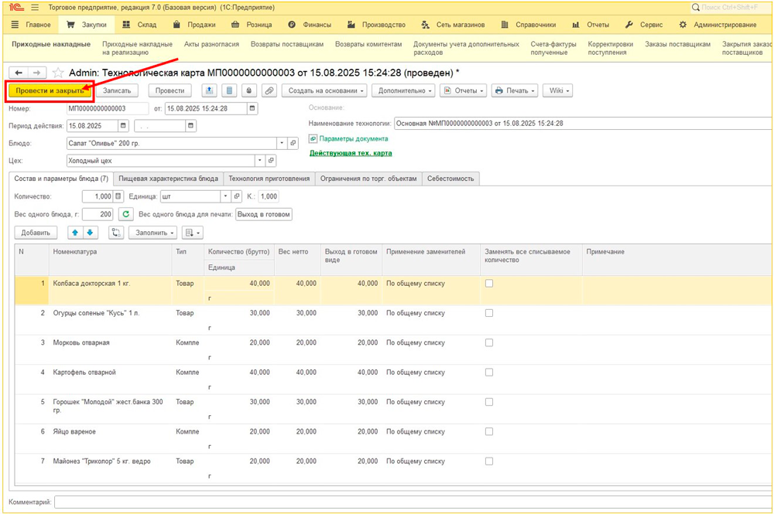
Task: Move row up with blue arrow
Action: pos(74,232)
